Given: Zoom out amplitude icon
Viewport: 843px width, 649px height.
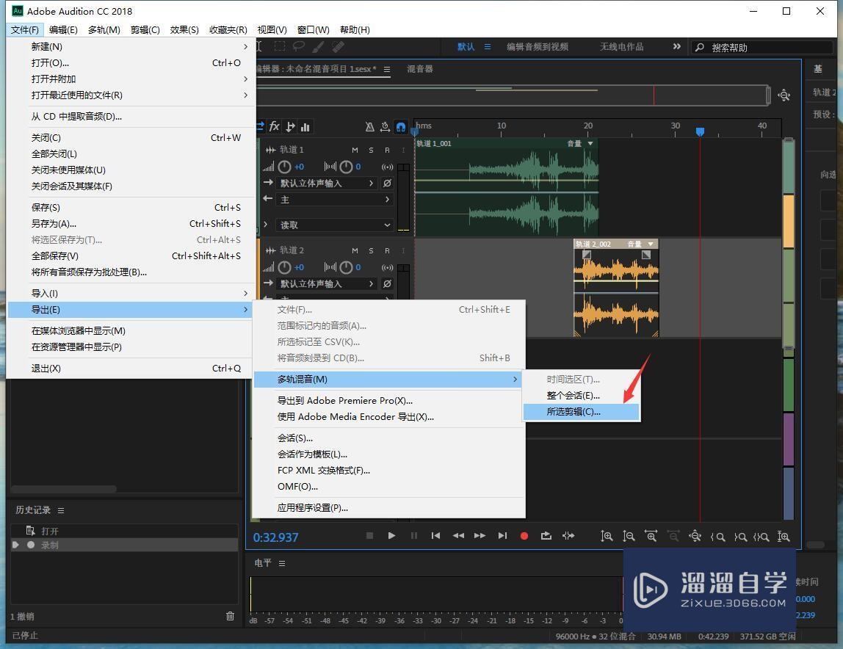Looking at the screenshot, I should [629, 536].
